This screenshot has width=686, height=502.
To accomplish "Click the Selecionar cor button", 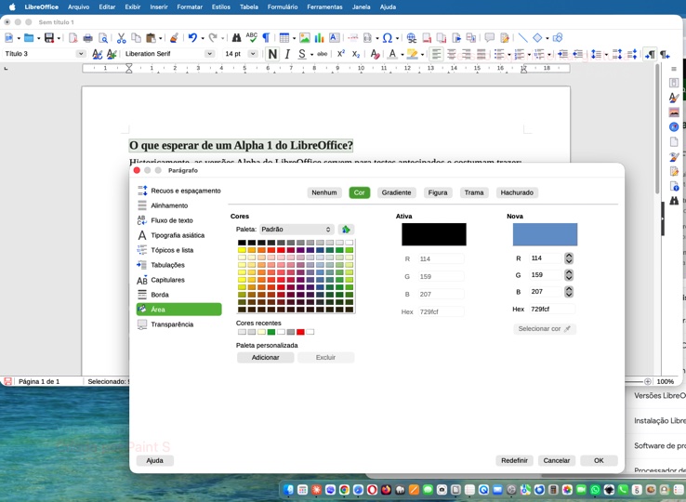I will (x=545, y=329).
